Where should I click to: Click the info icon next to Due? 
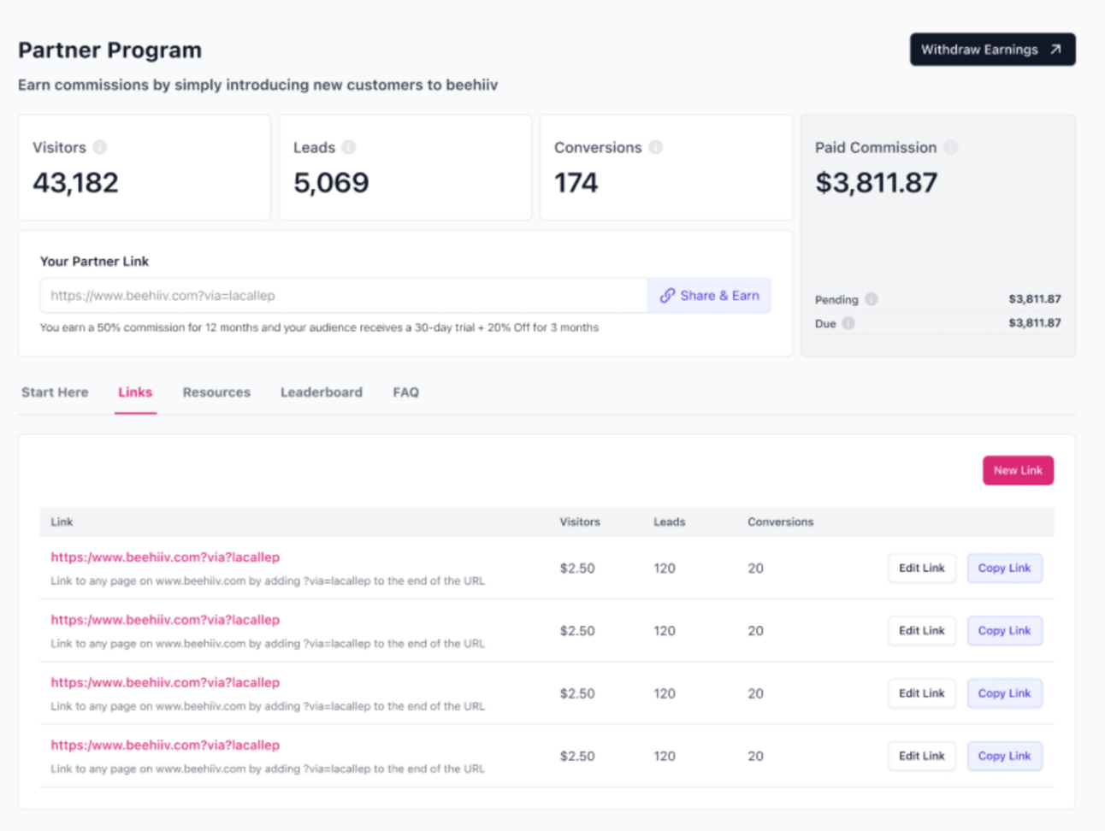(x=848, y=323)
